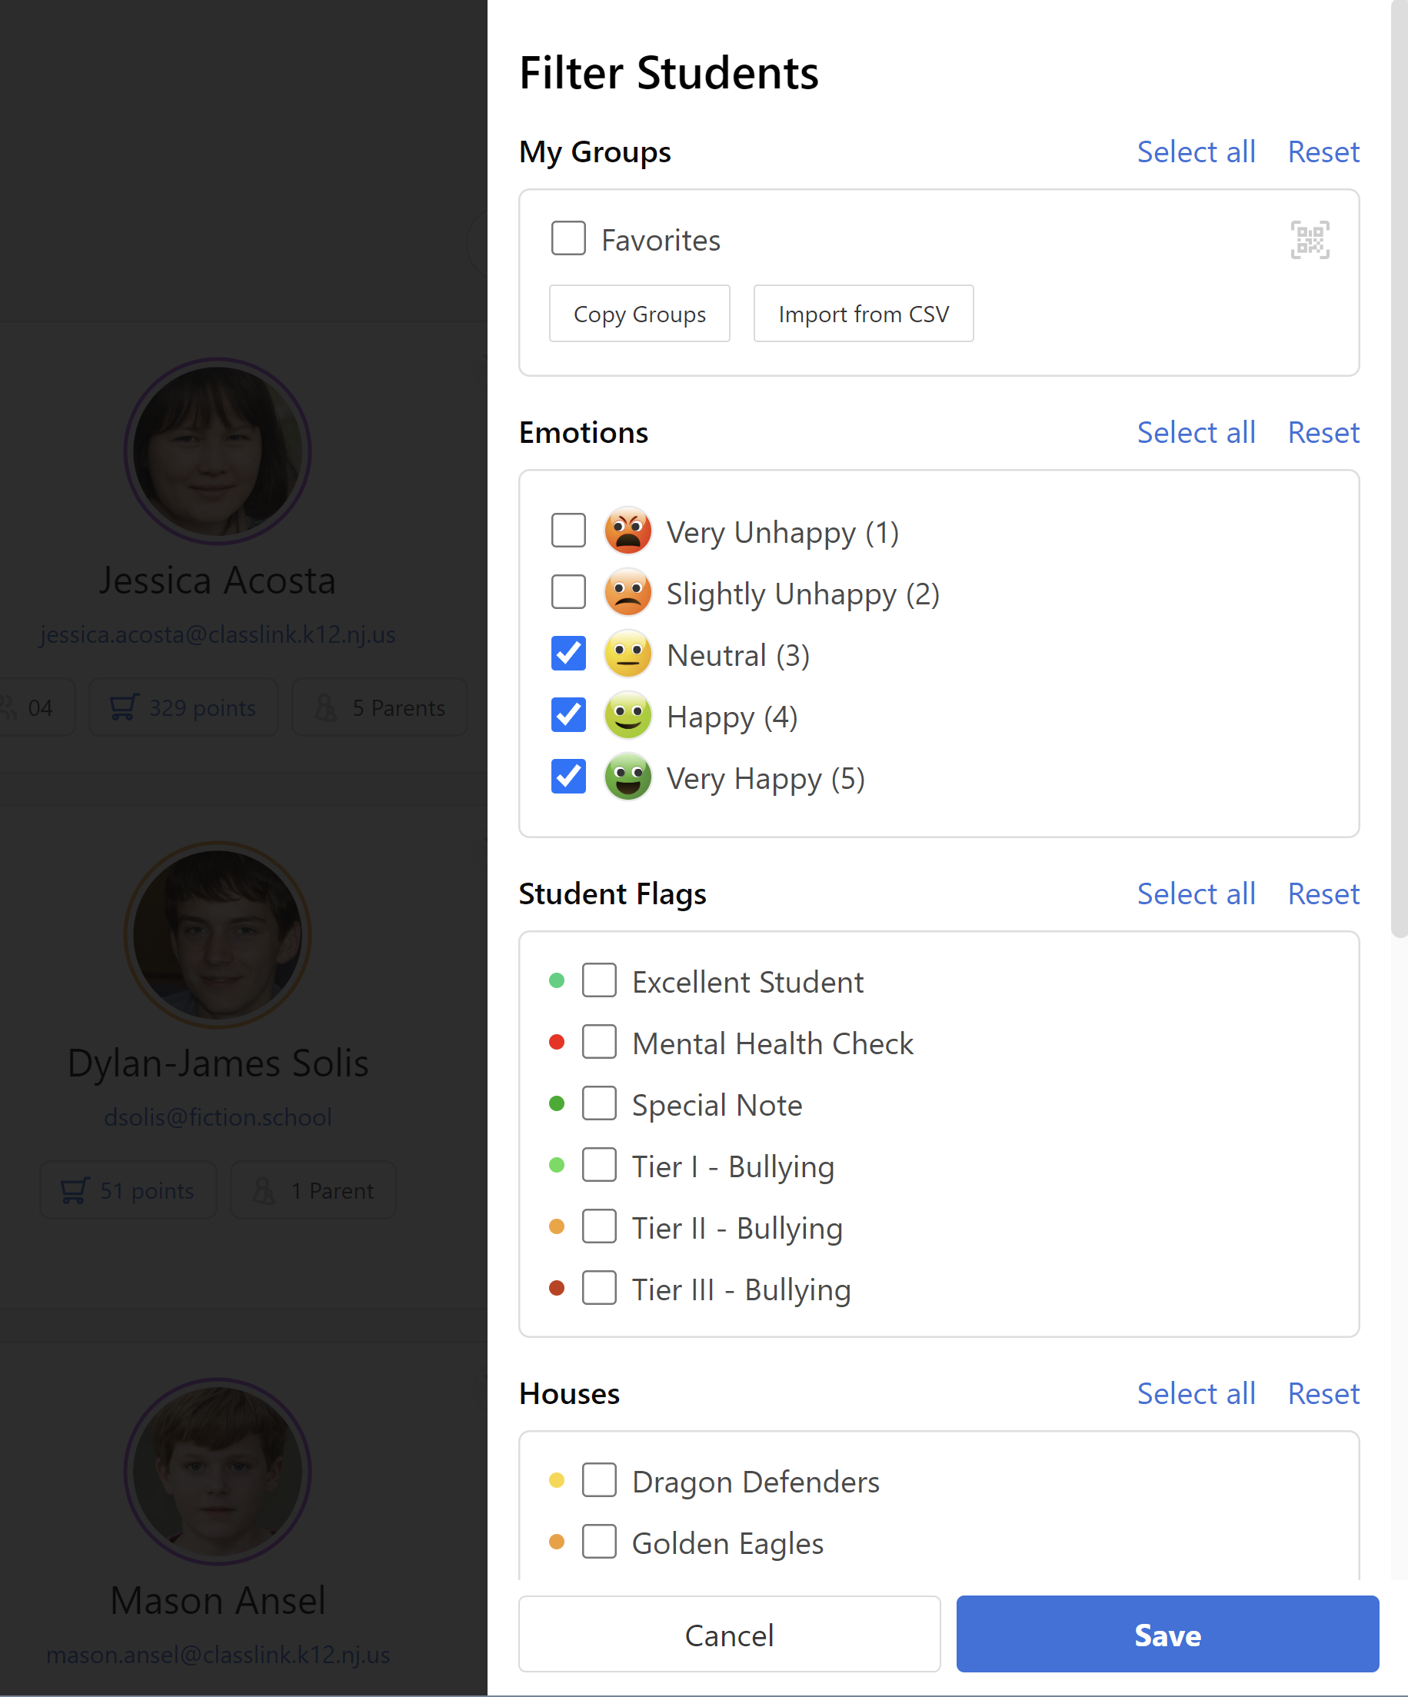
Task: Click the Very Unhappy angry face emoji
Action: (628, 531)
